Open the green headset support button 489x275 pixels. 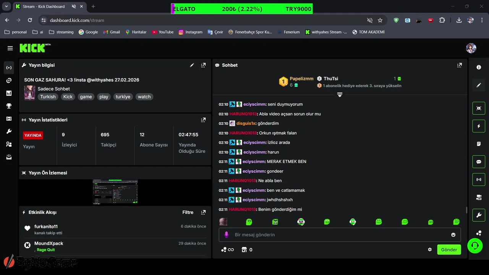click(475, 246)
